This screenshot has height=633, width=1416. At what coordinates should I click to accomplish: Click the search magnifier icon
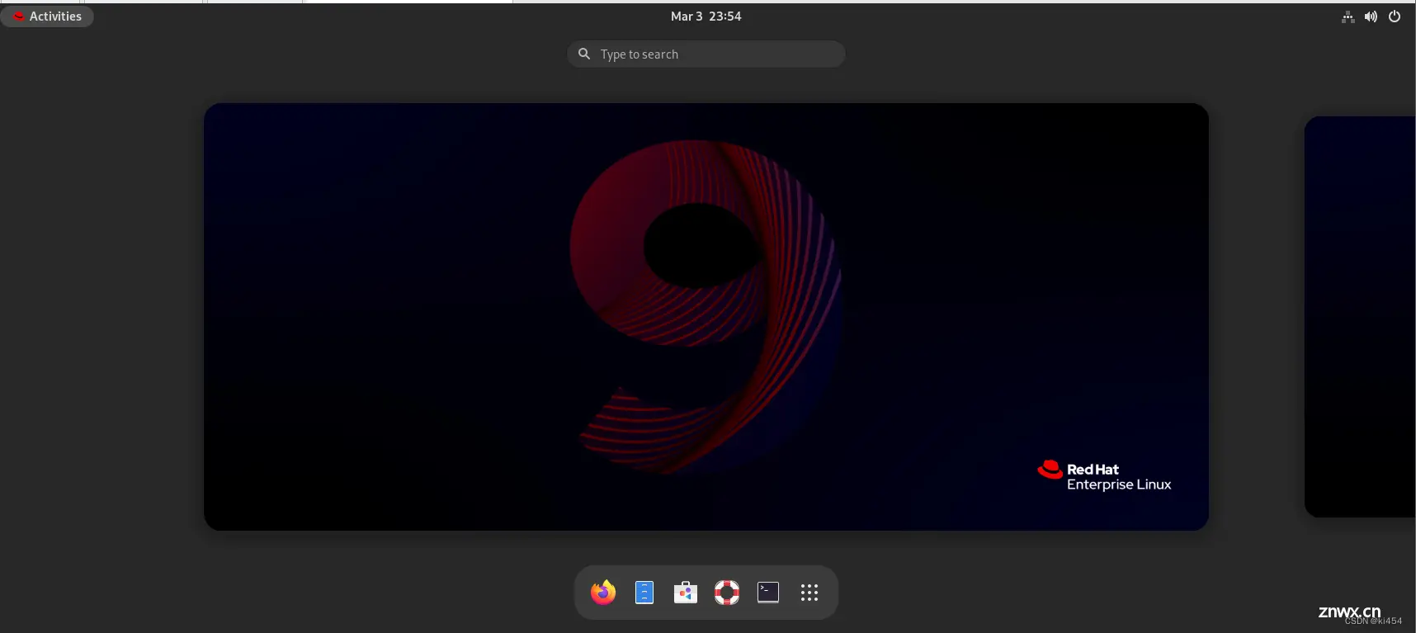click(584, 54)
